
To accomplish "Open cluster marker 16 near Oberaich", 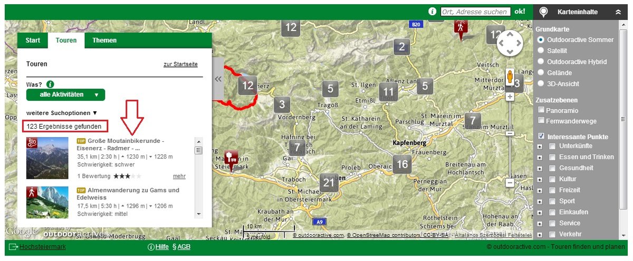I will [402, 164].
